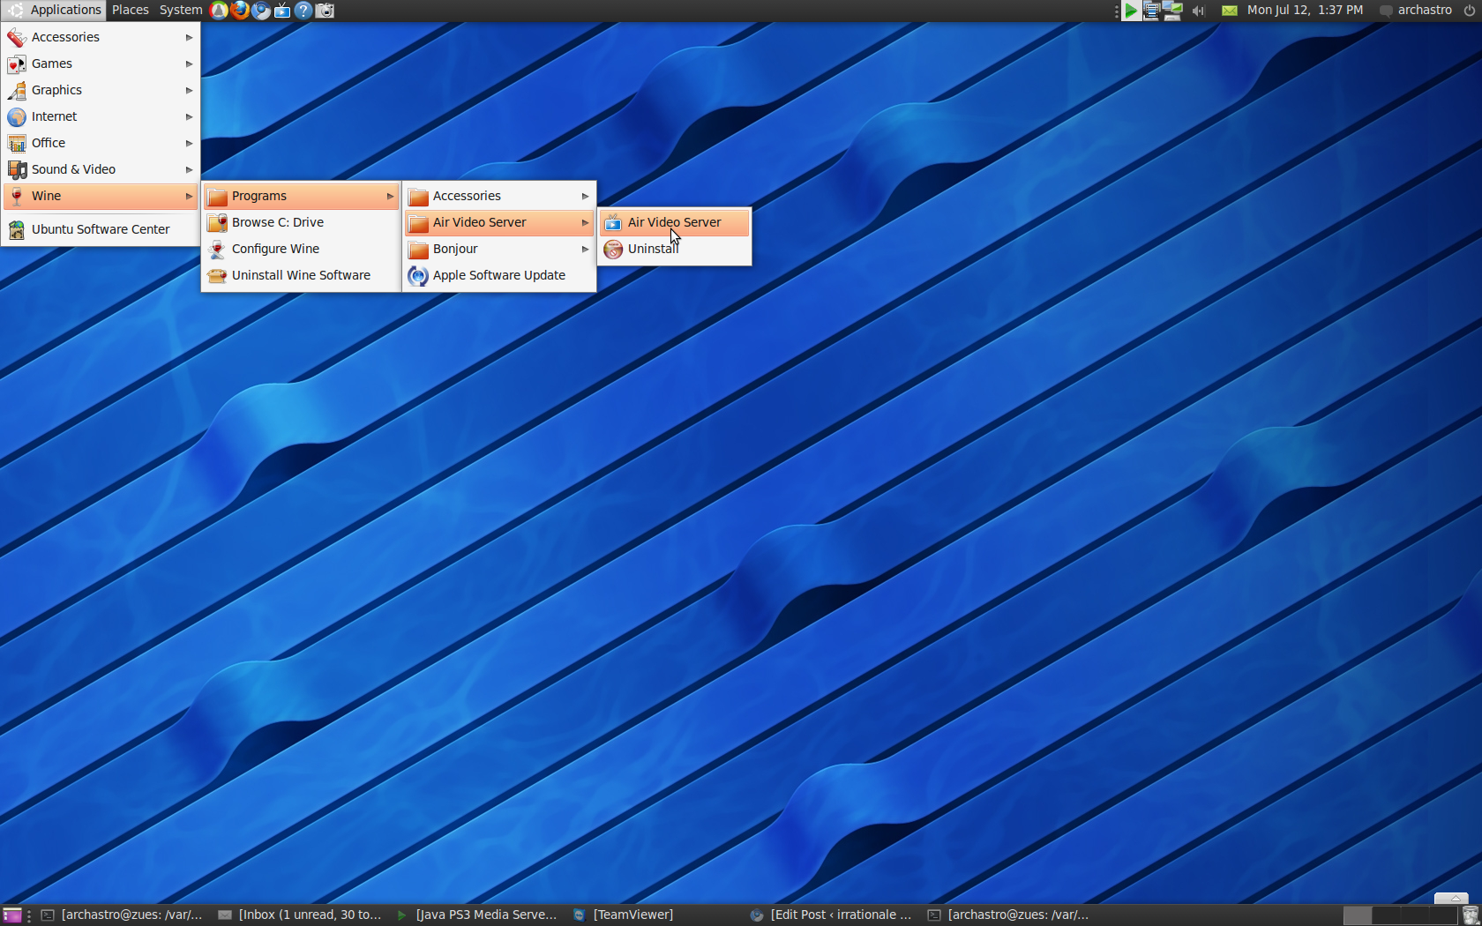
Task: Open the volume speaker indicator
Action: click(1198, 11)
